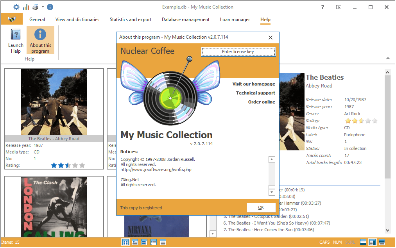Set star rating on Abbey Road card
The width and height of the screenshot is (396, 248).
68,166
